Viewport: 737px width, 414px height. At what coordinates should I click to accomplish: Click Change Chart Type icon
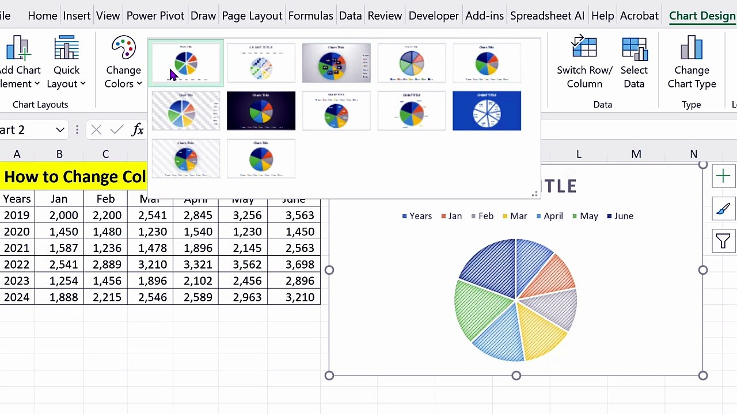692,48
